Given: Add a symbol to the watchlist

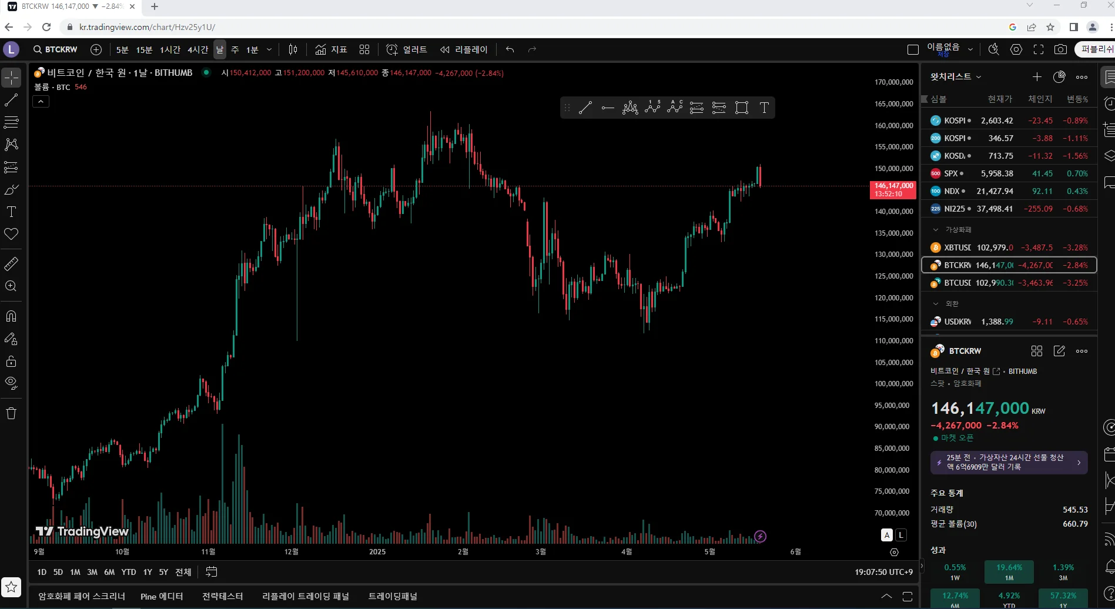Looking at the screenshot, I should click(1037, 77).
